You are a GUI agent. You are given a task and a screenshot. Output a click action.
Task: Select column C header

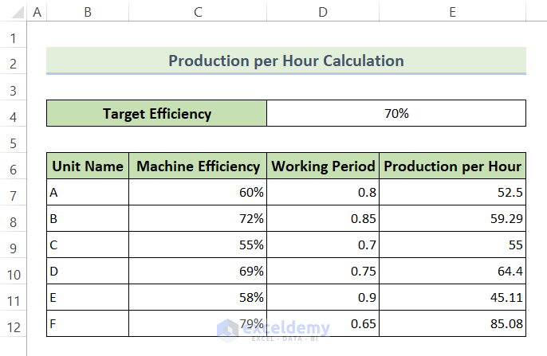198,12
